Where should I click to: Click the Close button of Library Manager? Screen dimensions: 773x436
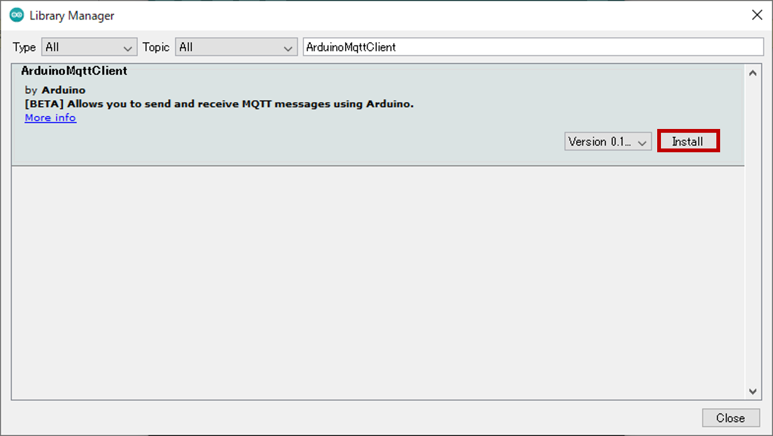click(730, 418)
